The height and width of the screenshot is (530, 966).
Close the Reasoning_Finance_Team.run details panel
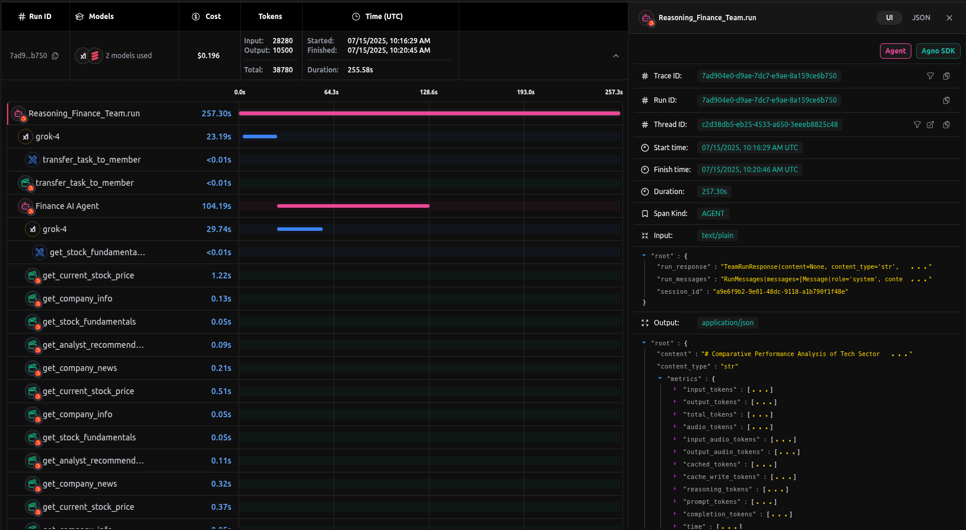[949, 18]
